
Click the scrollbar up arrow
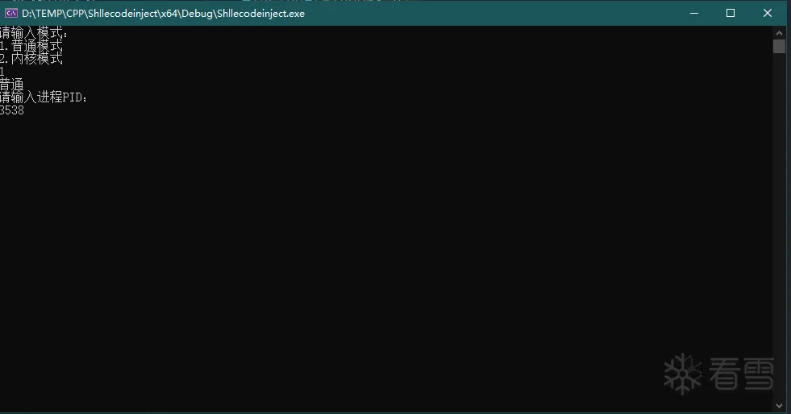tap(779, 33)
